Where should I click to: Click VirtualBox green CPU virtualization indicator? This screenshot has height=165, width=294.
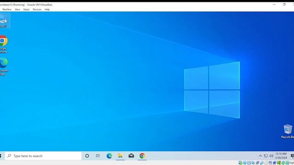coord(279,163)
